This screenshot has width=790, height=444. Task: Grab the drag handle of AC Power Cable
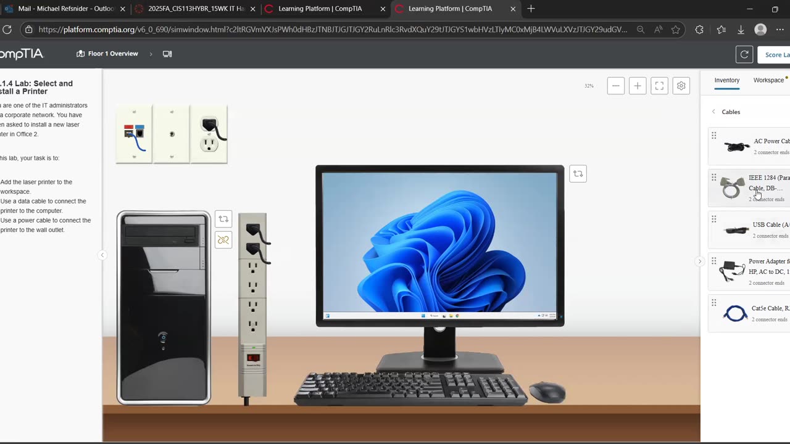[713, 135]
